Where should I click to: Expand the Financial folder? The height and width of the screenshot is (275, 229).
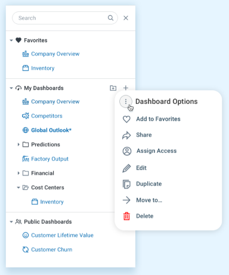[18, 173]
